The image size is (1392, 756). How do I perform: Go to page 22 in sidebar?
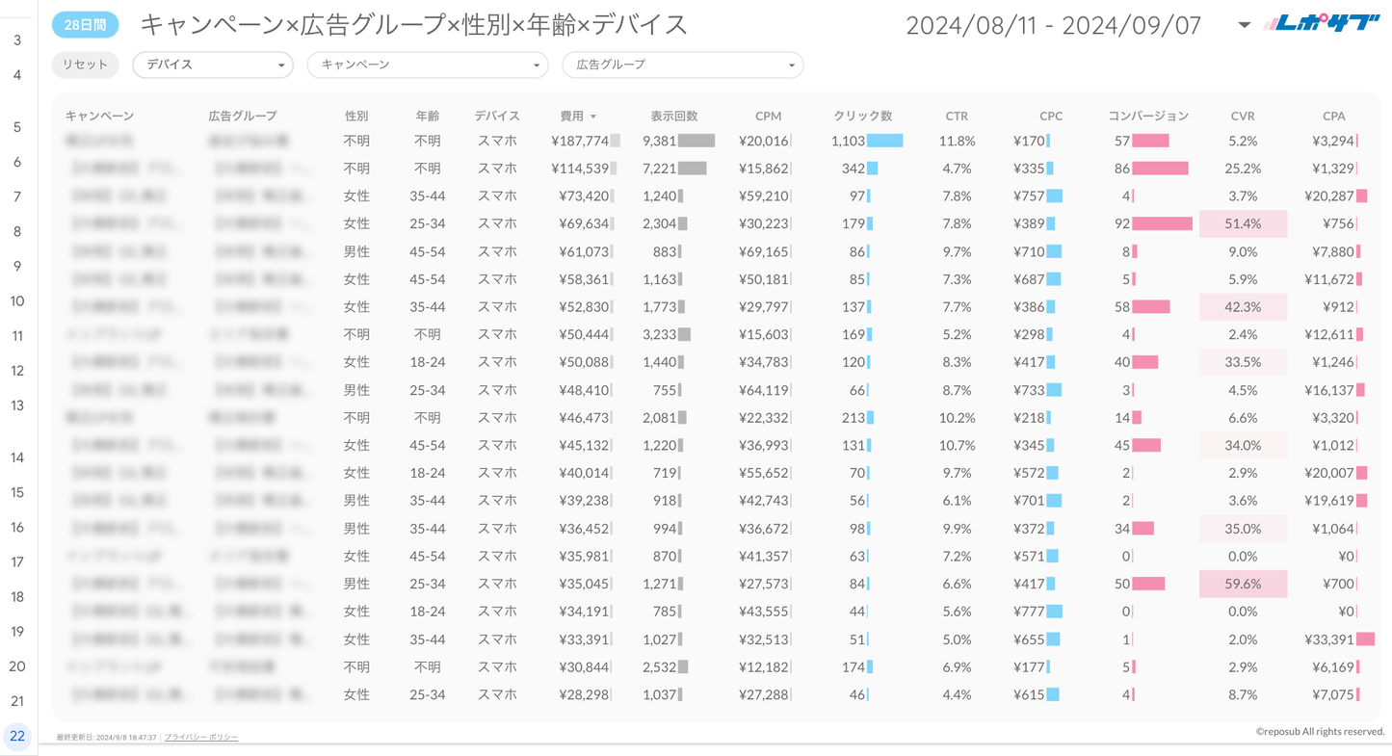tap(17, 736)
